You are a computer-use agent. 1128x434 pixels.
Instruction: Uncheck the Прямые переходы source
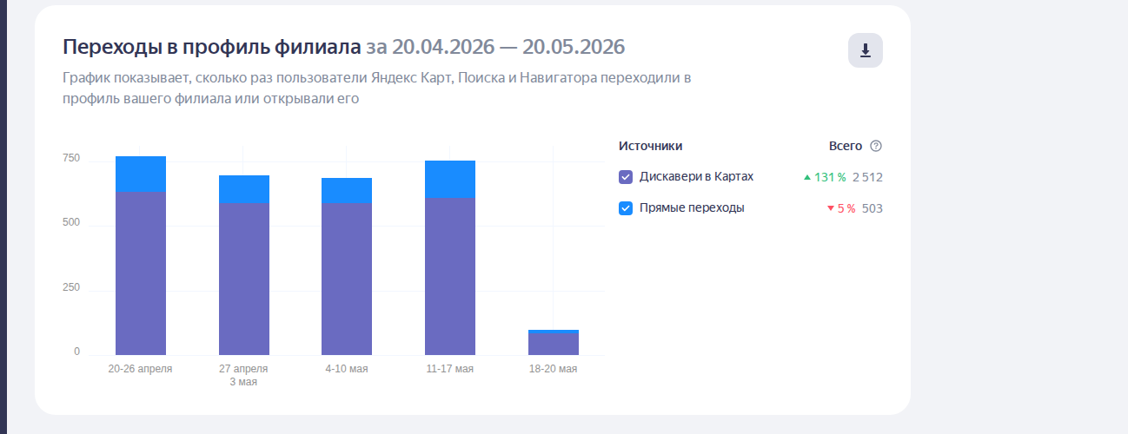[626, 208]
